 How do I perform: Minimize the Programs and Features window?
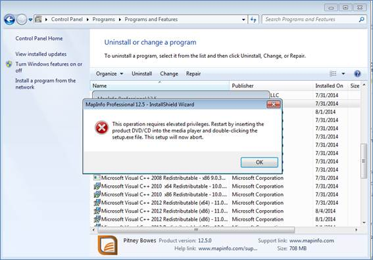tap(331, 8)
